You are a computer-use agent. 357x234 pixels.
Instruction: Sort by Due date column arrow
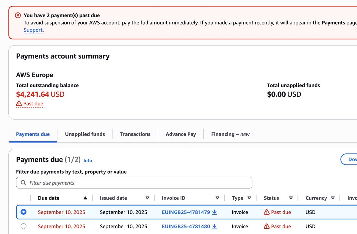(x=85, y=198)
